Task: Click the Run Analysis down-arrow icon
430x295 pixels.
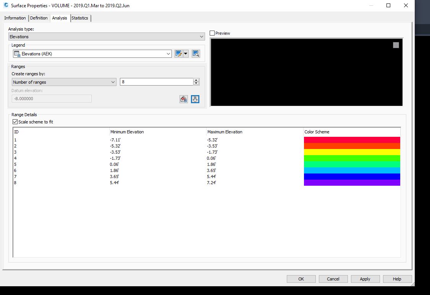Action: coord(195,99)
